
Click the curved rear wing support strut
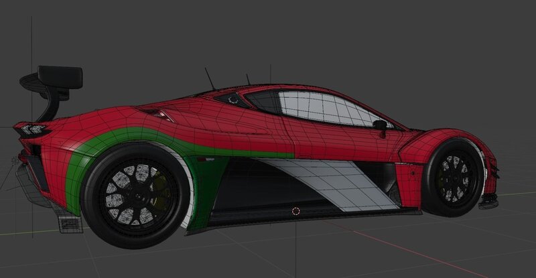(46, 107)
